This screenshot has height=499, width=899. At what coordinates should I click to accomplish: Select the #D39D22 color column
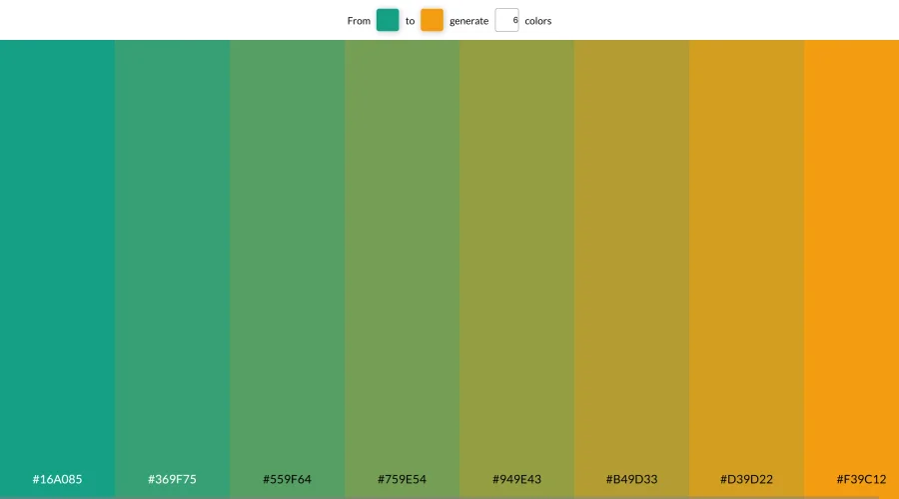coord(746,268)
